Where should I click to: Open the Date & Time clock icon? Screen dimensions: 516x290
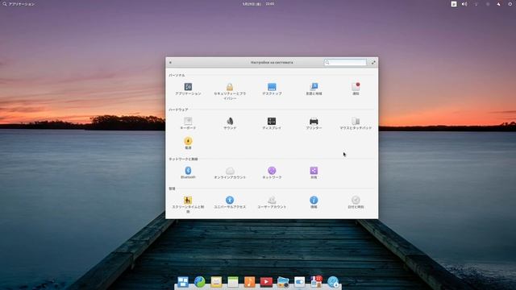pyautogui.click(x=356, y=200)
